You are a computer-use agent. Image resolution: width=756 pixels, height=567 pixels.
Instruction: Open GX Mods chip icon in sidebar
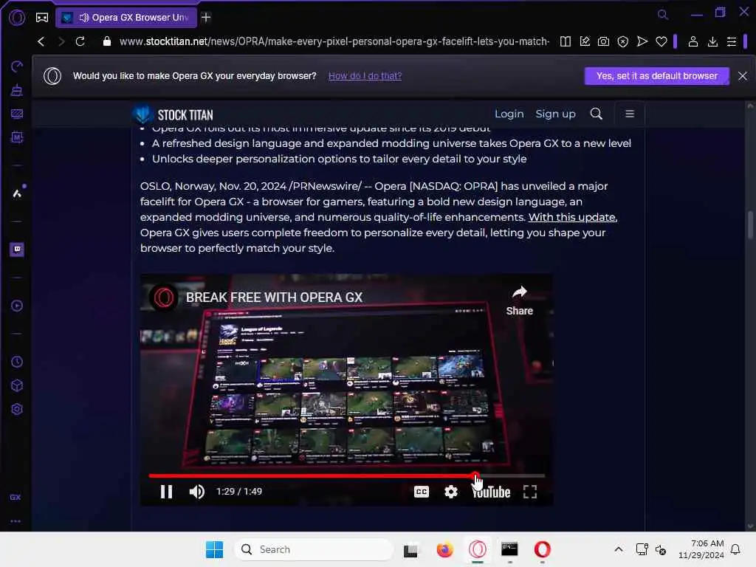click(17, 137)
